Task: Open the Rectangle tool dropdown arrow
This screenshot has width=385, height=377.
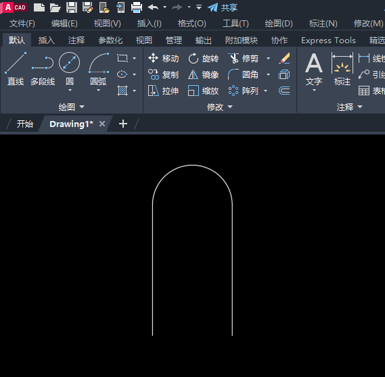Action: (x=134, y=59)
